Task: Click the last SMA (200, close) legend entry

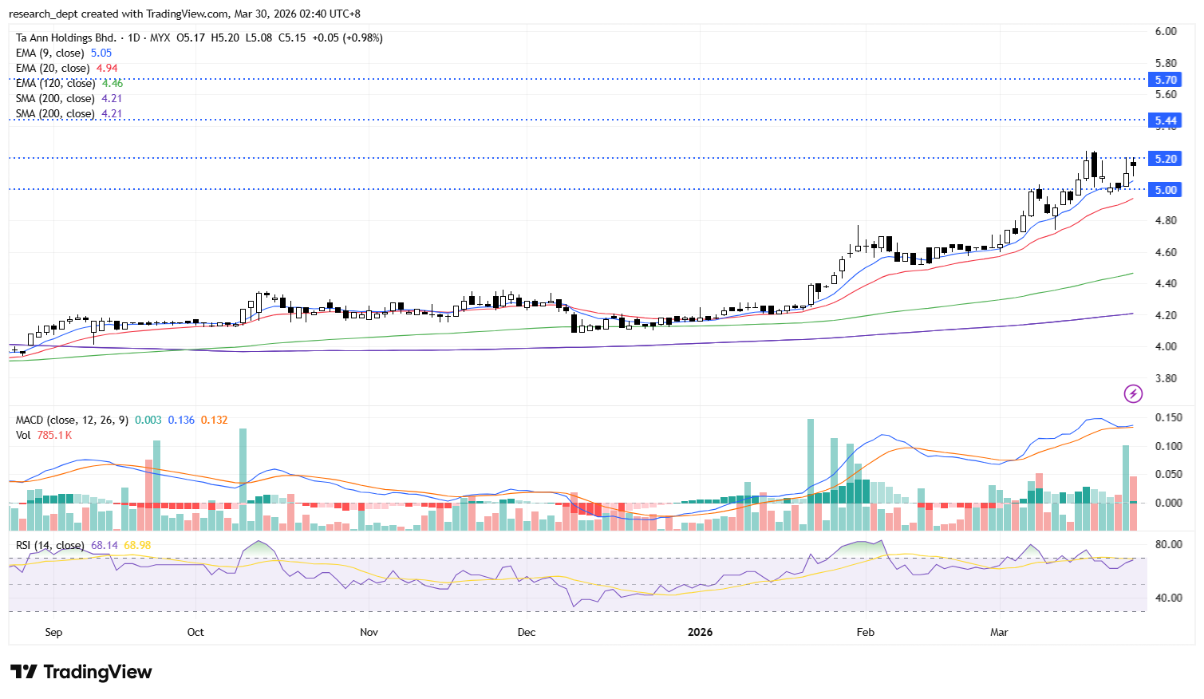Action: pyautogui.click(x=55, y=114)
